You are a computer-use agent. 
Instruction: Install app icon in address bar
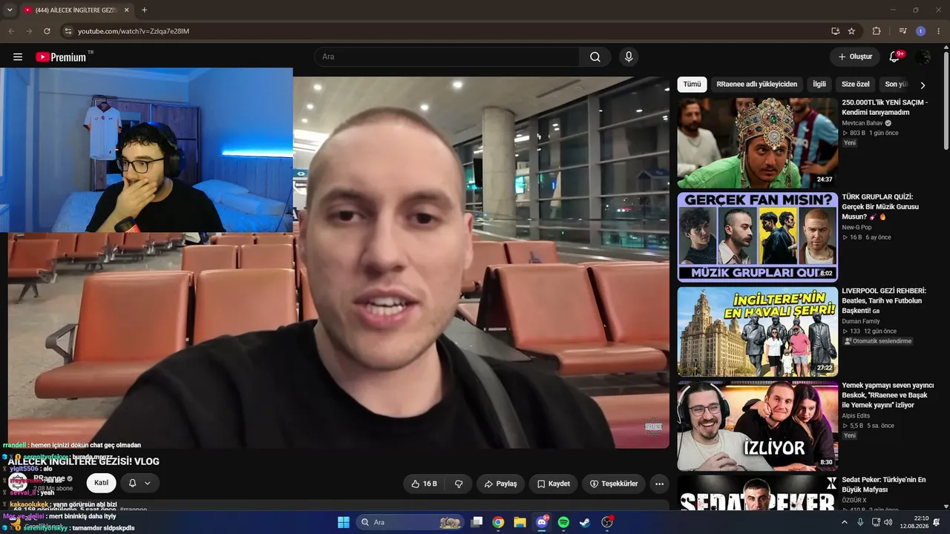(x=835, y=31)
